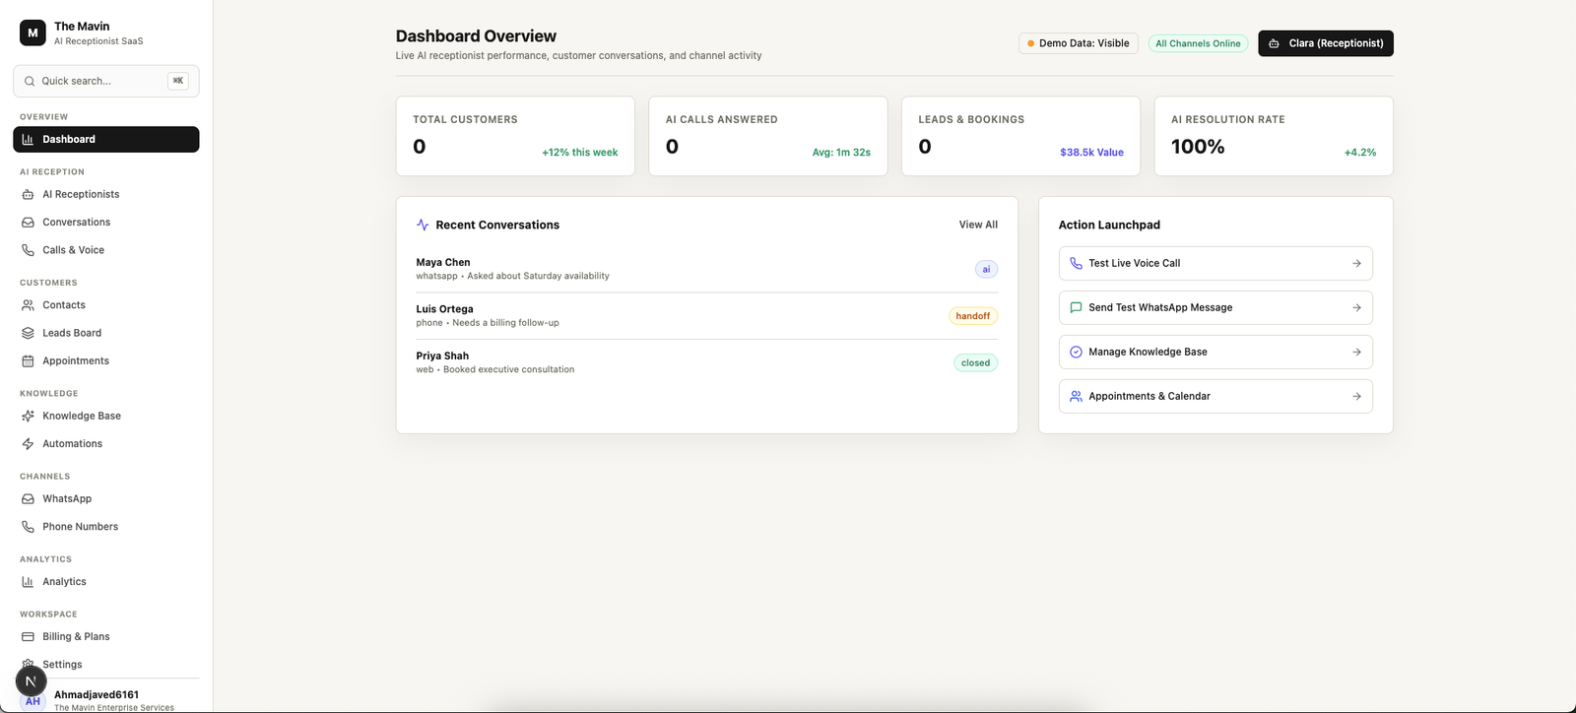Click the arrow on Manage Knowledge Base
1576x713 pixels.
click(1356, 352)
